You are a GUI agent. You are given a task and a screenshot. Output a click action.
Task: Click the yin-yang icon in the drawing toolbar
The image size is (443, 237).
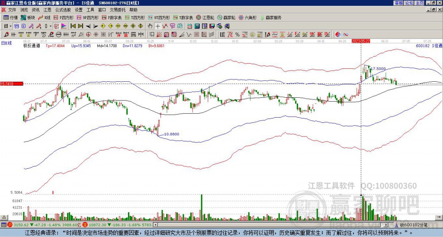[338, 35]
